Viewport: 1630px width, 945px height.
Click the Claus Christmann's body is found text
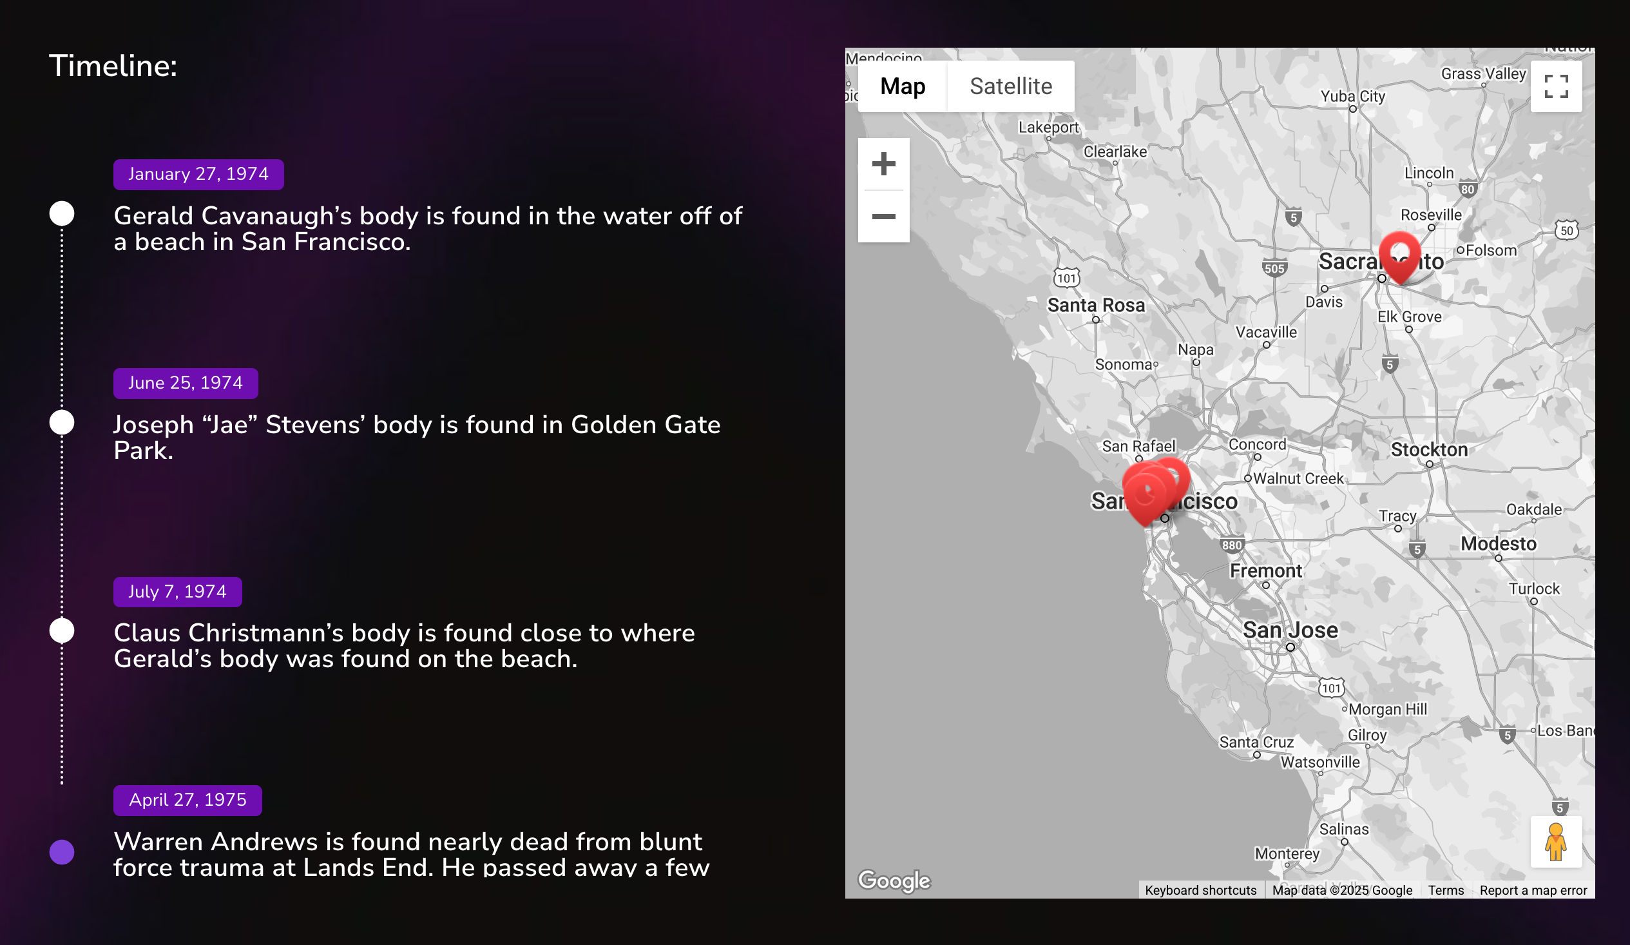pyautogui.click(x=404, y=646)
